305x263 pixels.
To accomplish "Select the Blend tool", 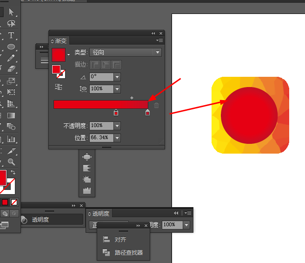I will click(11, 127).
